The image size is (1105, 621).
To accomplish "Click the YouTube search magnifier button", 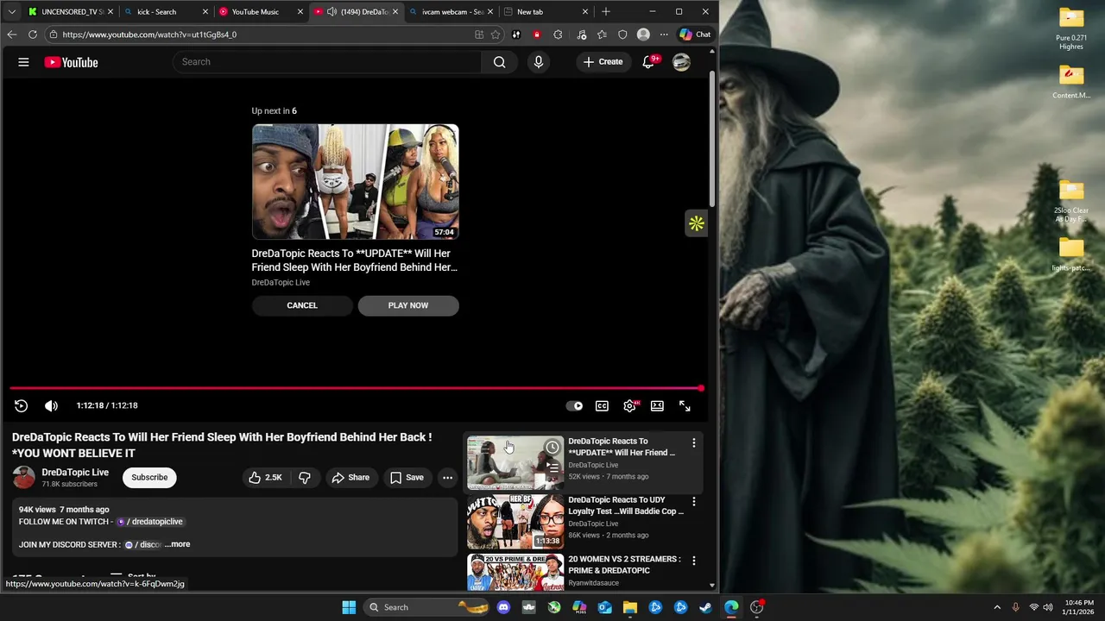I will click(x=499, y=62).
